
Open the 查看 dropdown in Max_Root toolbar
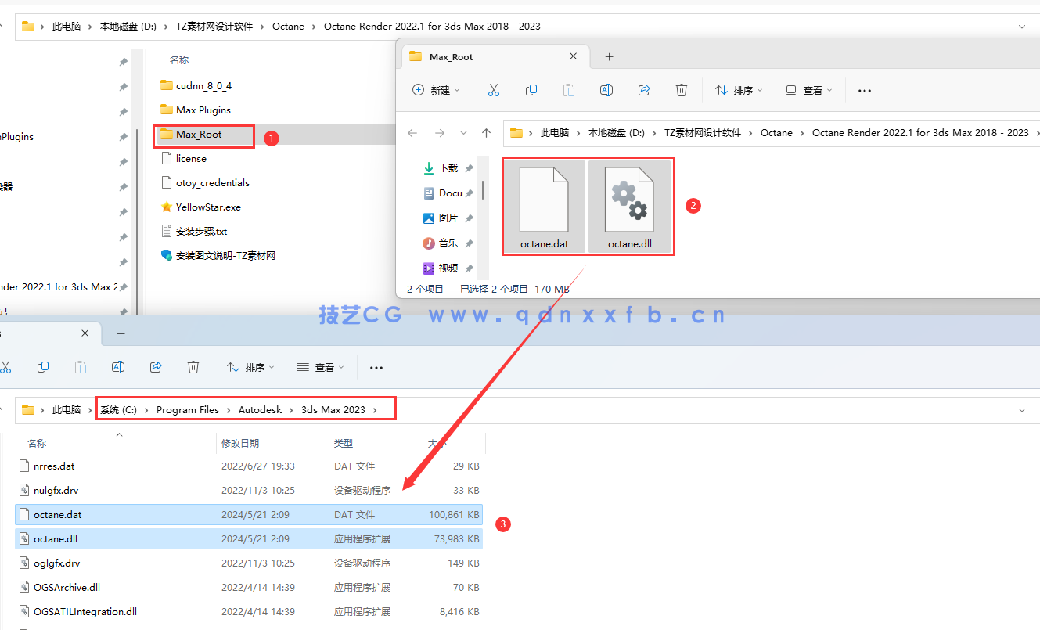click(x=808, y=91)
